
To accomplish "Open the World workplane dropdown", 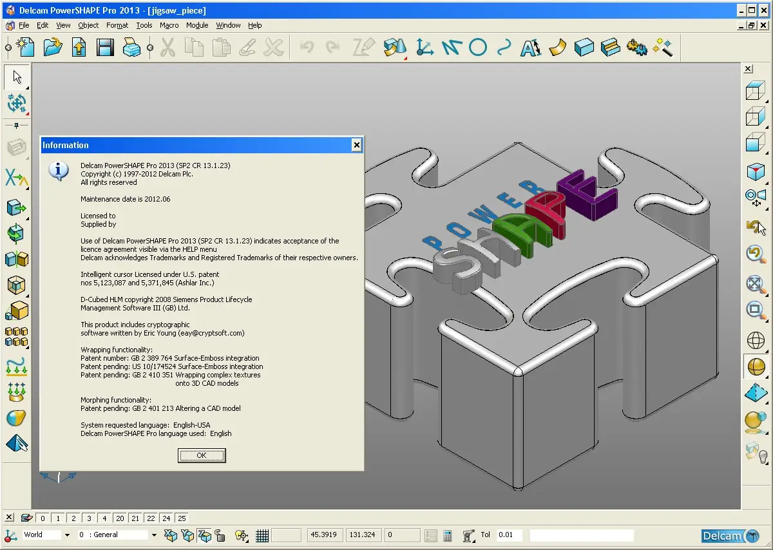I will pyautogui.click(x=66, y=535).
